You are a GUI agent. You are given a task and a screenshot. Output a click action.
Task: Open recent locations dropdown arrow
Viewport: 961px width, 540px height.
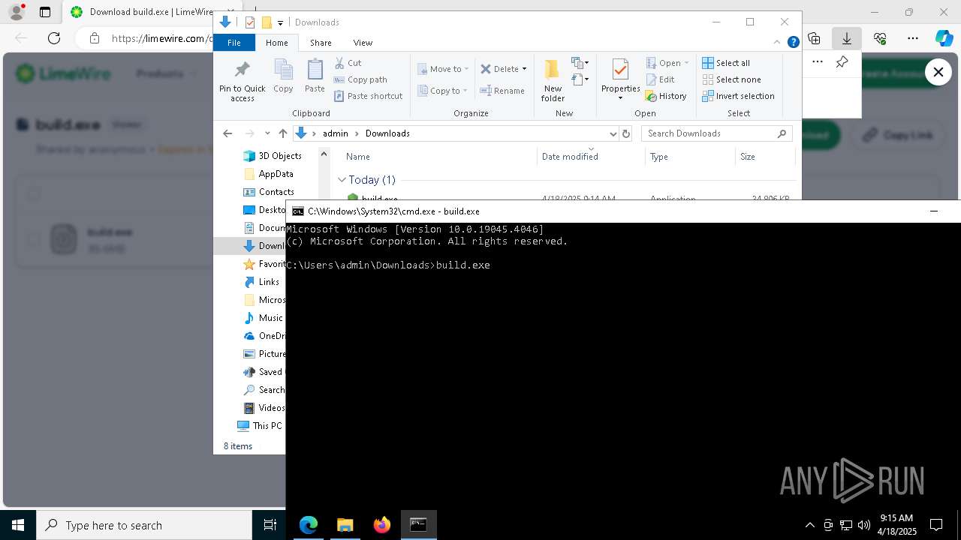tap(267, 133)
